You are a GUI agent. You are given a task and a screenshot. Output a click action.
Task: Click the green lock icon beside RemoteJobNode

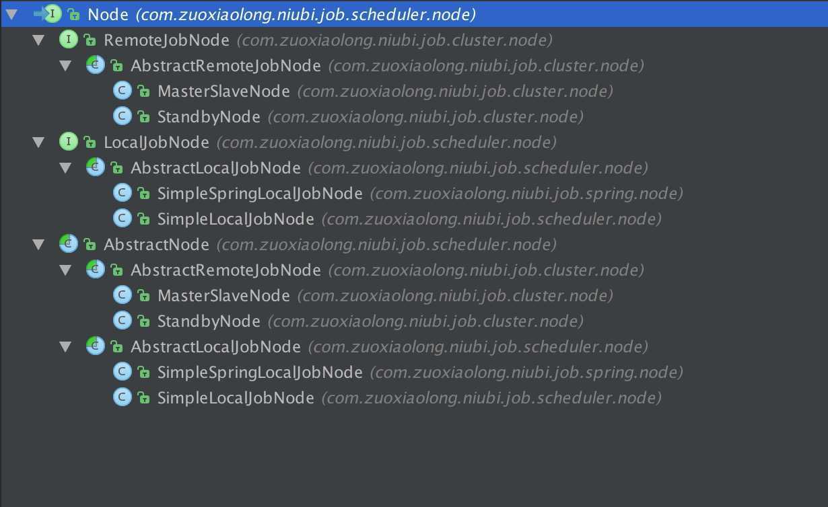click(90, 40)
